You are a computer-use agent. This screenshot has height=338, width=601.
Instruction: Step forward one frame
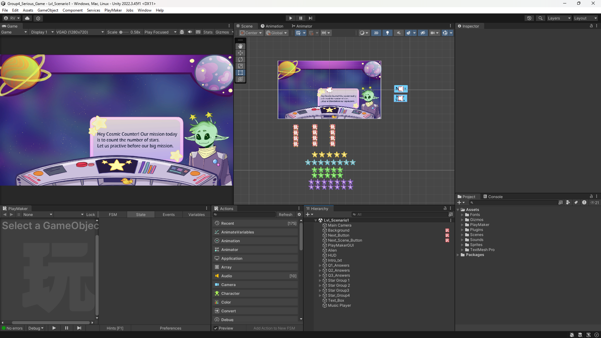(x=311, y=18)
